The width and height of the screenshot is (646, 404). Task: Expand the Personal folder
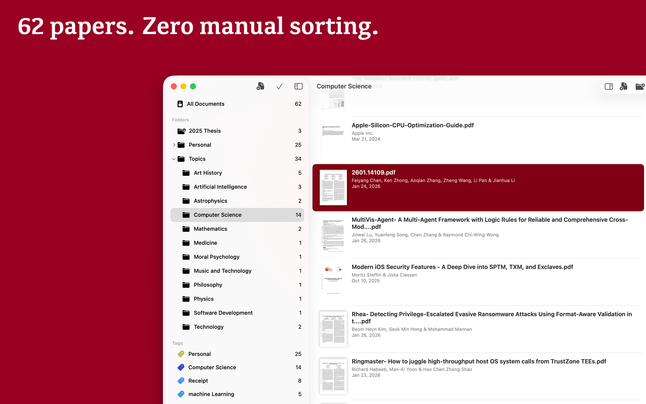click(x=175, y=144)
